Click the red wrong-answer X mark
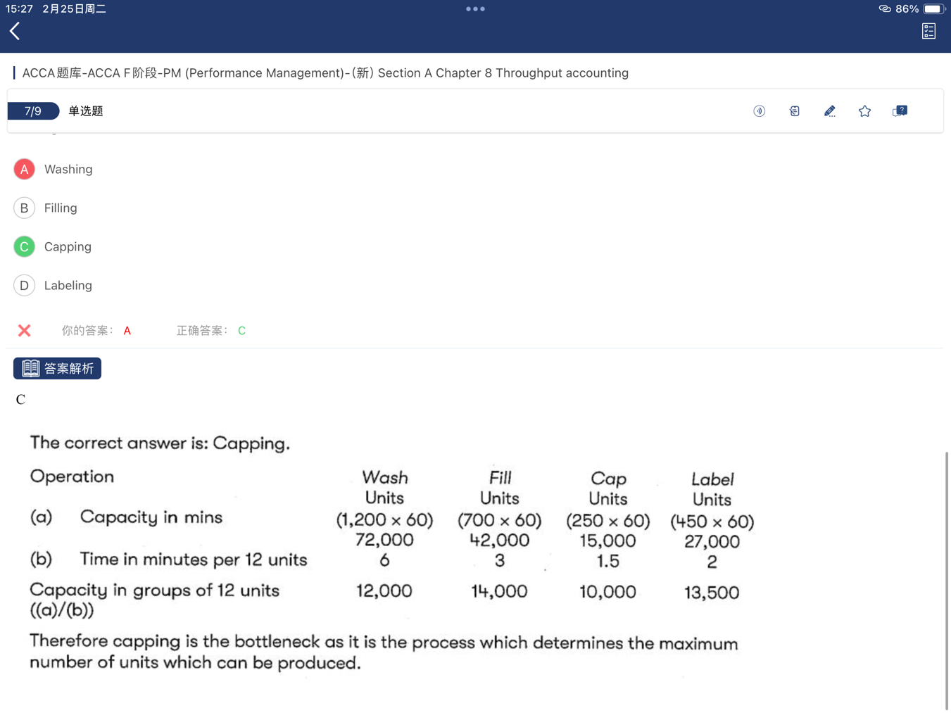Viewport: 951px width, 713px height. [x=24, y=330]
